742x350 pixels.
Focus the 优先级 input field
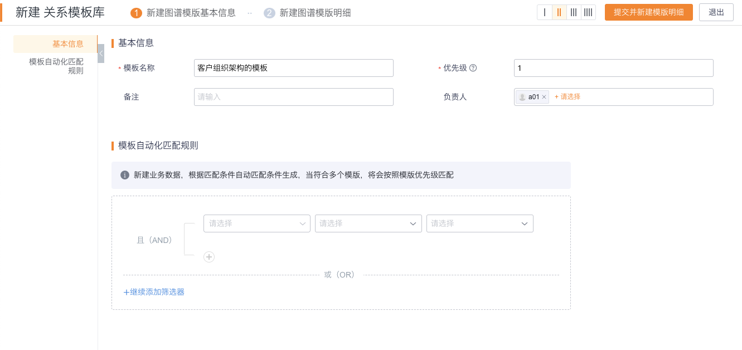pyautogui.click(x=614, y=68)
